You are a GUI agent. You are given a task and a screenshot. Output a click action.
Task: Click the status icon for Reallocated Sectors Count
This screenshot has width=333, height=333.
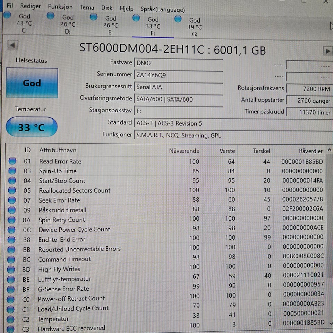coord(12,190)
